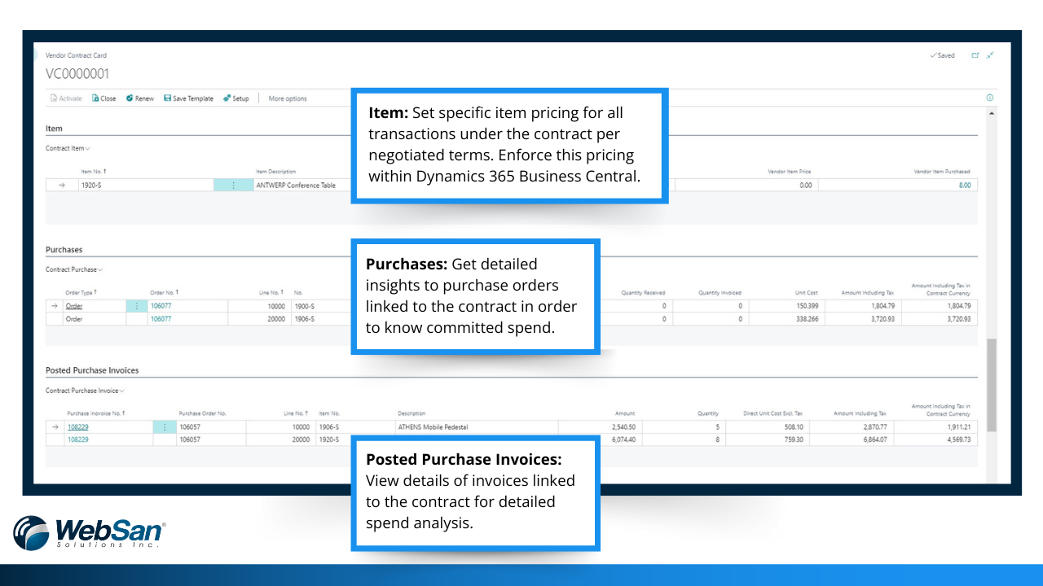Viewport: 1043px width, 586px height.
Task: Click the scrollbar up arrow
Action: click(x=991, y=112)
